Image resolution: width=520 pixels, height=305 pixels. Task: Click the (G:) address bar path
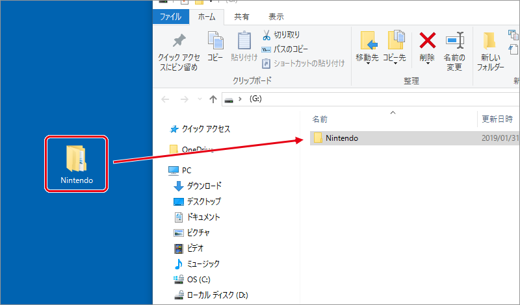[255, 99]
